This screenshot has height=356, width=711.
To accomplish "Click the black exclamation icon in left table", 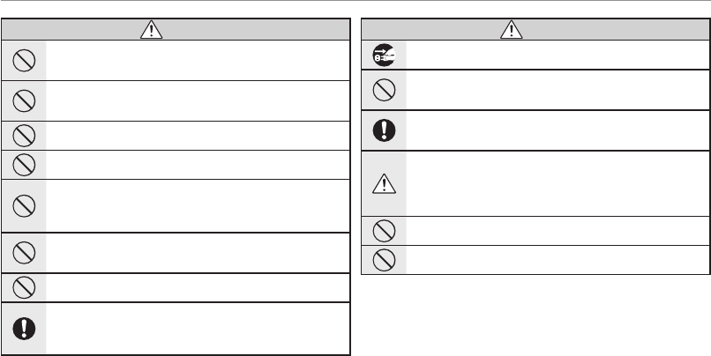I will (24, 327).
